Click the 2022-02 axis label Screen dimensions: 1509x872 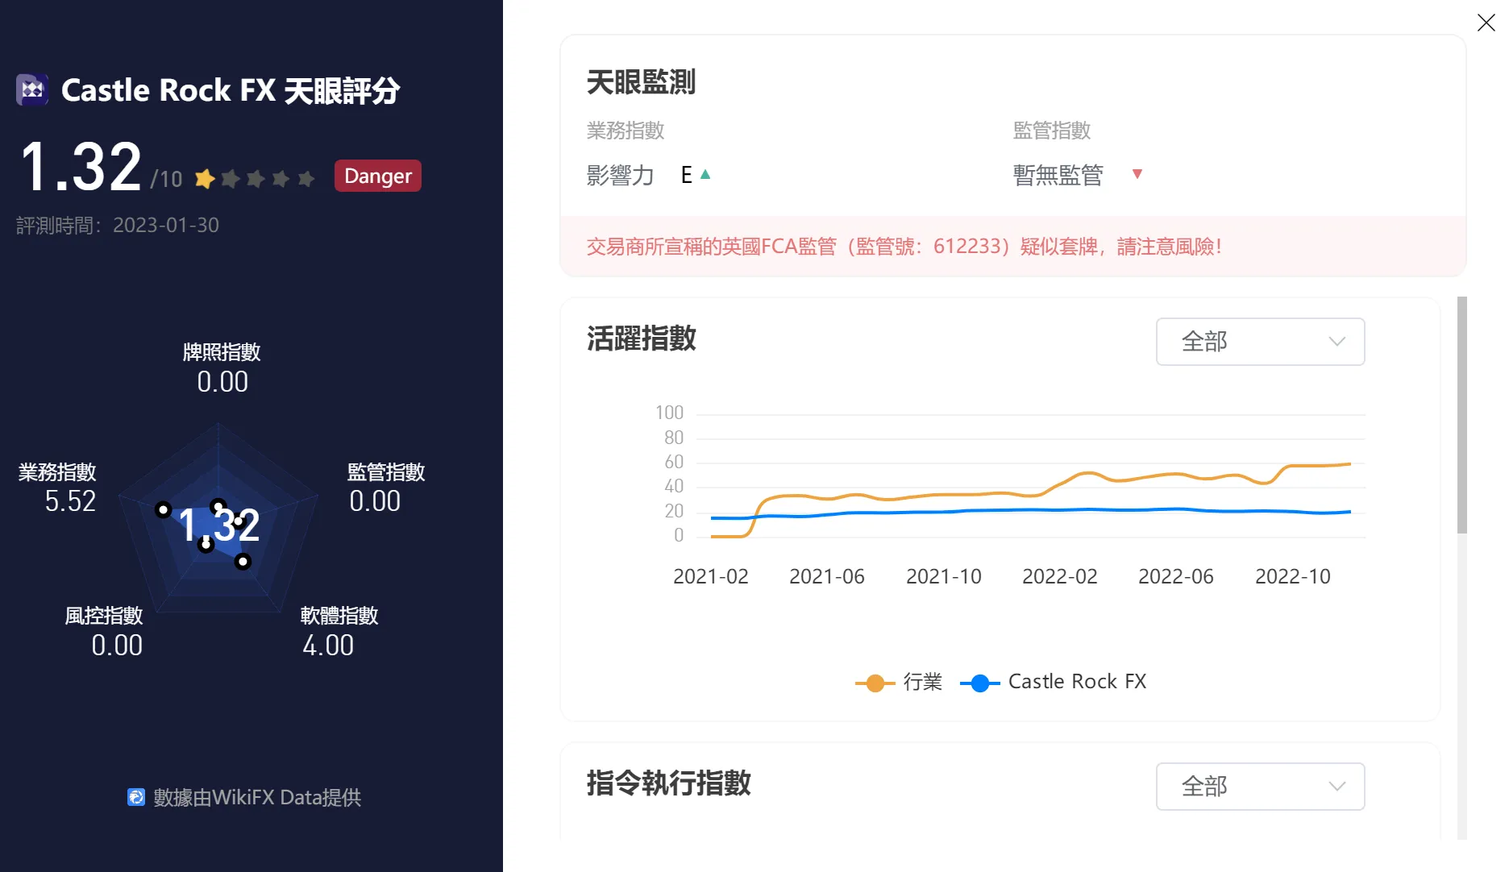[x=1060, y=576]
